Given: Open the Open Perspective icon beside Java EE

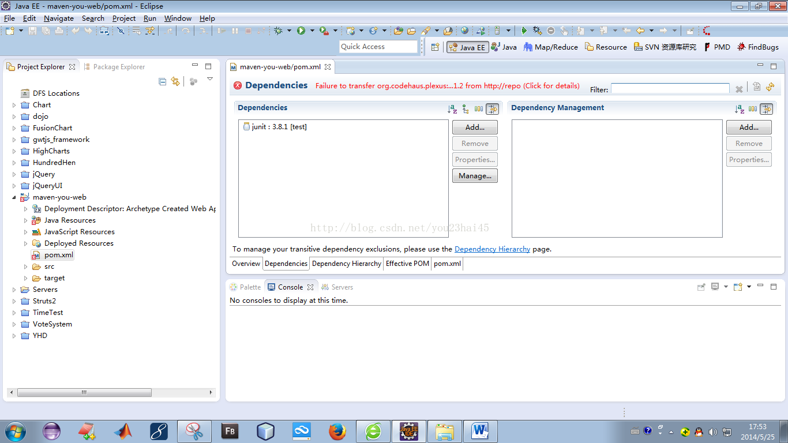Looking at the screenshot, I should tap(436, 47).
